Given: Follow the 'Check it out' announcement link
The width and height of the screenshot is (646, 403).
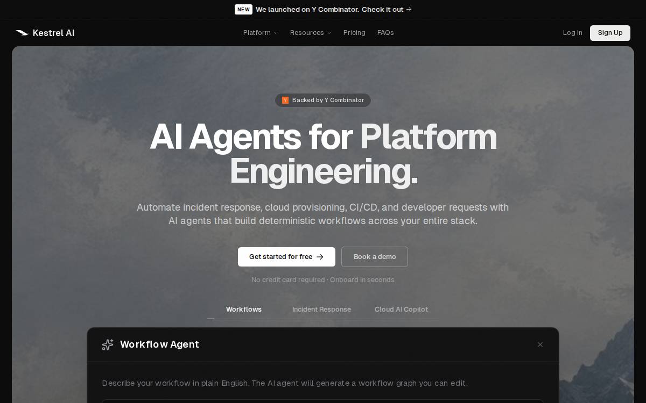Looking at the screenshot, I should coord(387,9).
